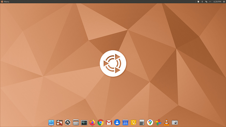Open the Bluetooth indicator in panel
Image resolution: width=226 pixels, height=127 pixels.
tap(202, 2)
